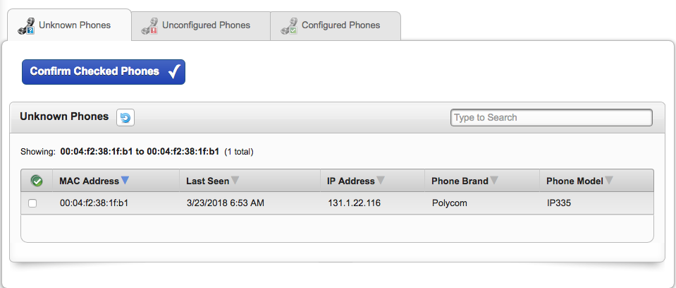The image size is (676, 288).
Task: Click the Unconfigured Phones tab icon
Action: [x=149, y=26]
